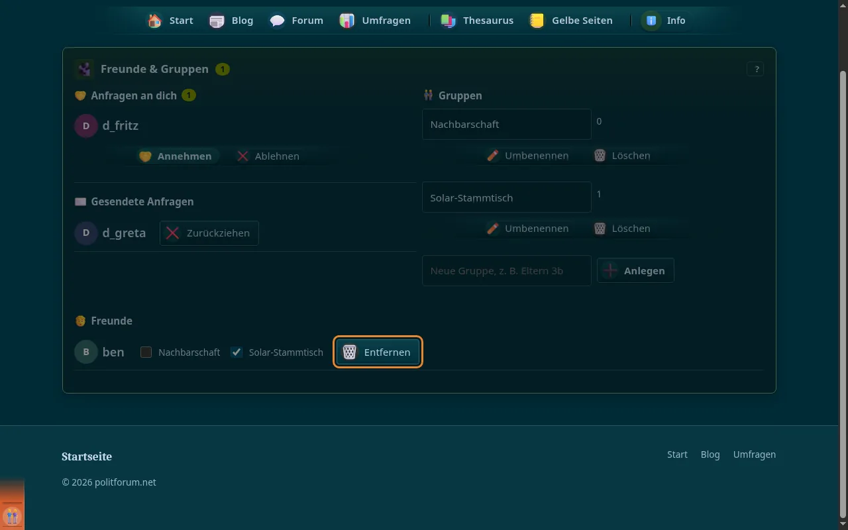Viewport: 848px width, 530px height.
Task: Click the yellow Gelbe Seiten notepad icon
Action: [x=536, y=21]
